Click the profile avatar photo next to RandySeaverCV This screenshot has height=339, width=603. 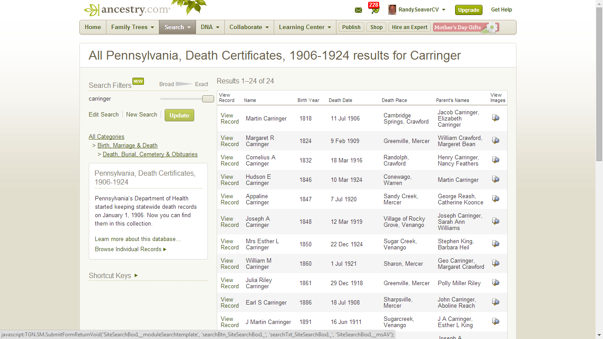tap(392, 9)
